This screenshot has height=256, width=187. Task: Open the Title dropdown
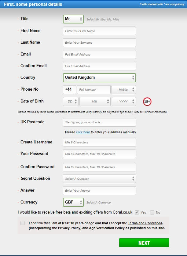coord(73,19)
